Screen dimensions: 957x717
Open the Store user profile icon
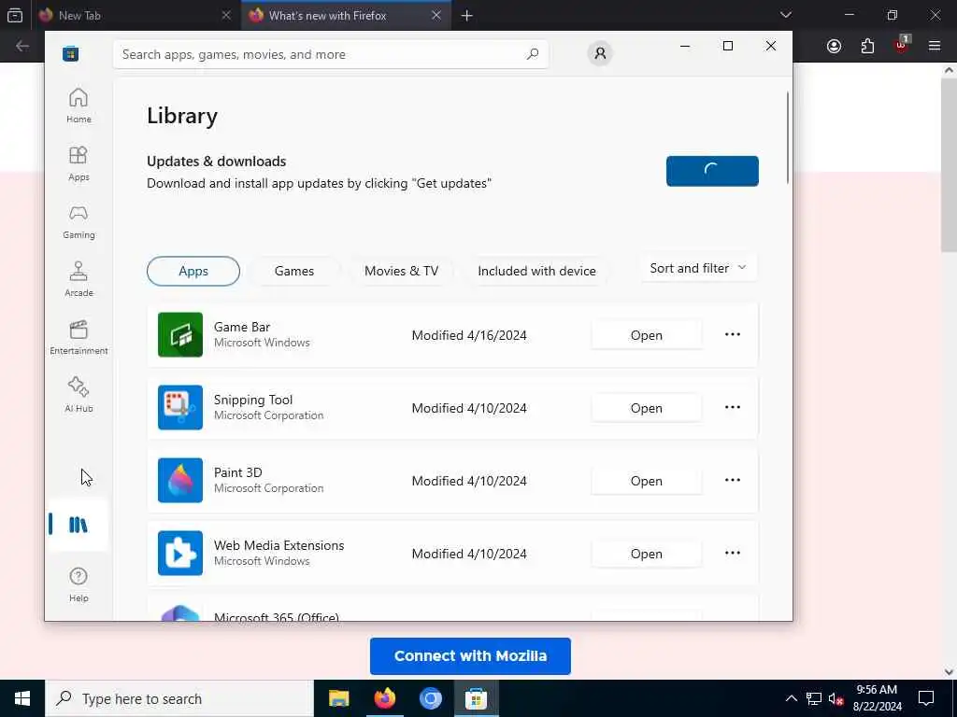pyautogui.click(x=600, y=53)
